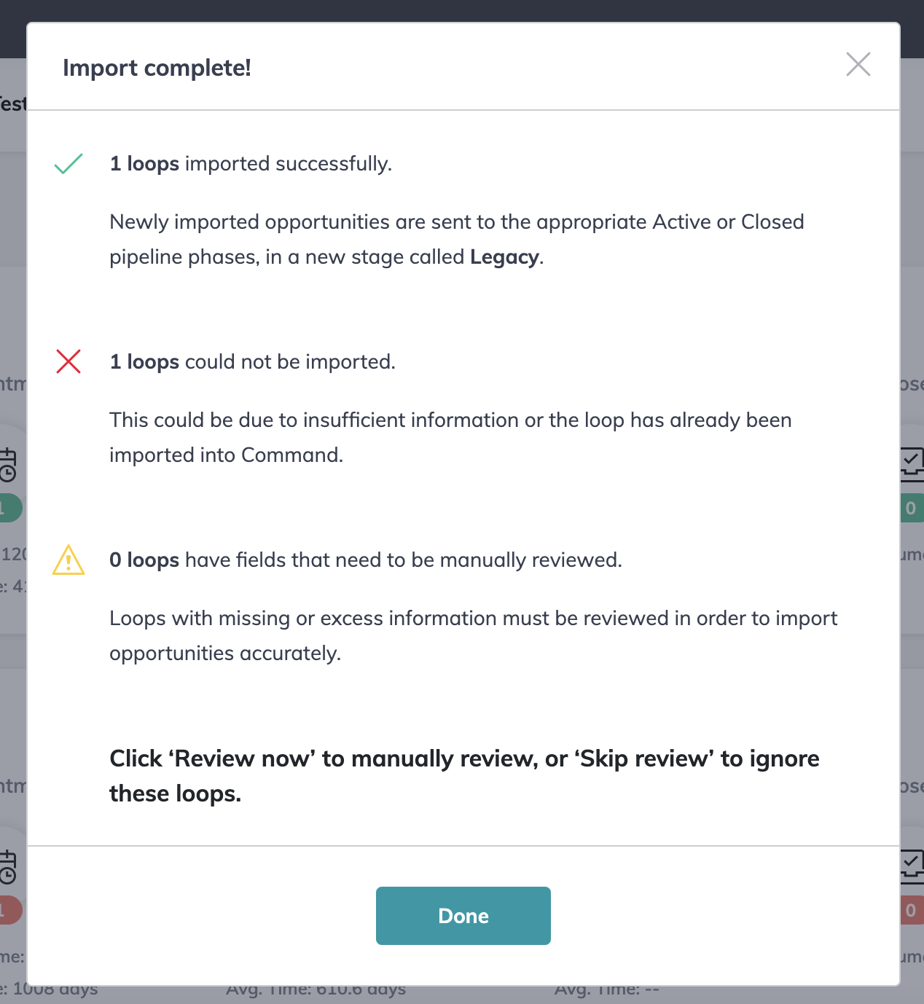Click the '1 loops imported successfully' text
The width and height of the screenshot is (924, 1004).
point(251,164)
